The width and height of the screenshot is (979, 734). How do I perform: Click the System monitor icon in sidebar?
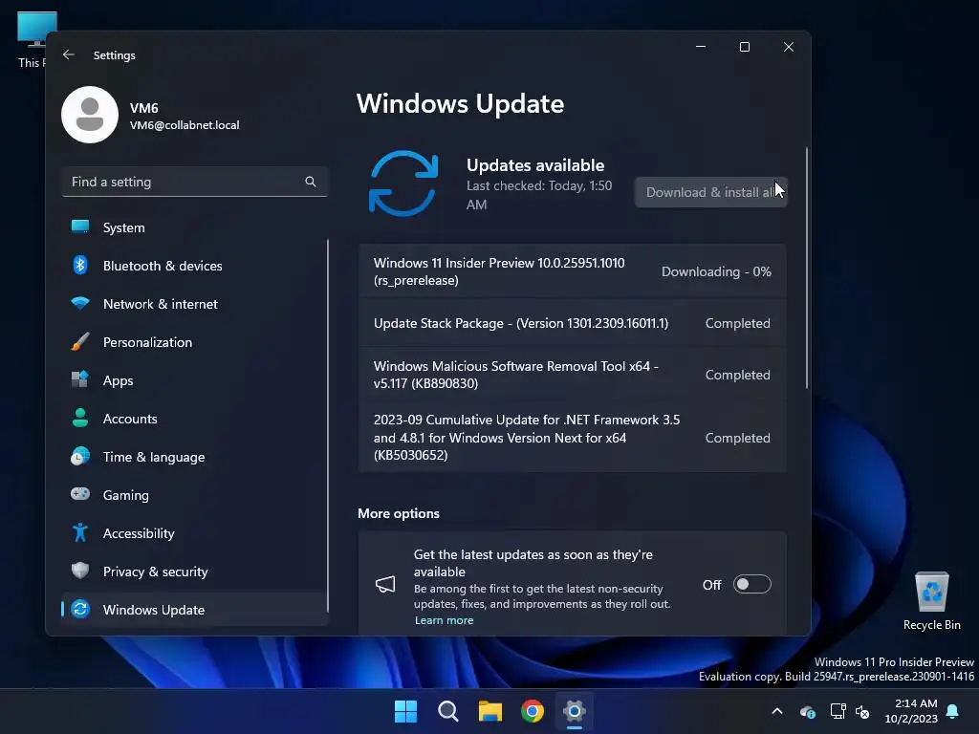coord(80,227)
